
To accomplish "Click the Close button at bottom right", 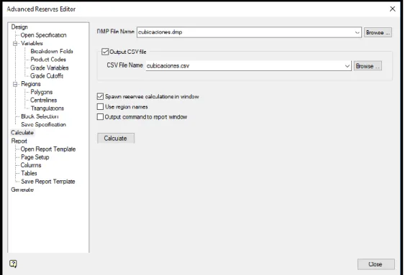I will 376,264.
